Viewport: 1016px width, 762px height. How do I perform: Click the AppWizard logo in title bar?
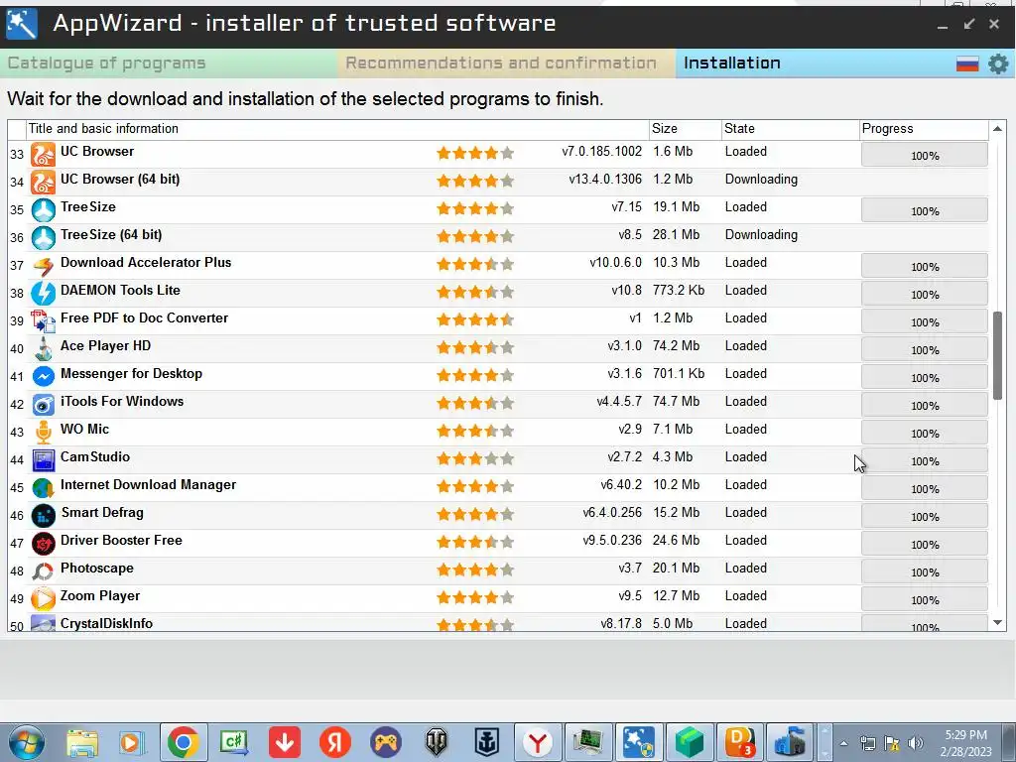[x=22, y=24]
